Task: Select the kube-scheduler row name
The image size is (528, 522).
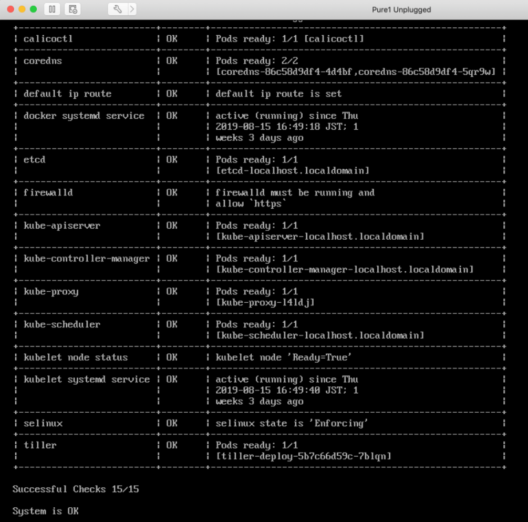Action: click(x=62, y=324)
